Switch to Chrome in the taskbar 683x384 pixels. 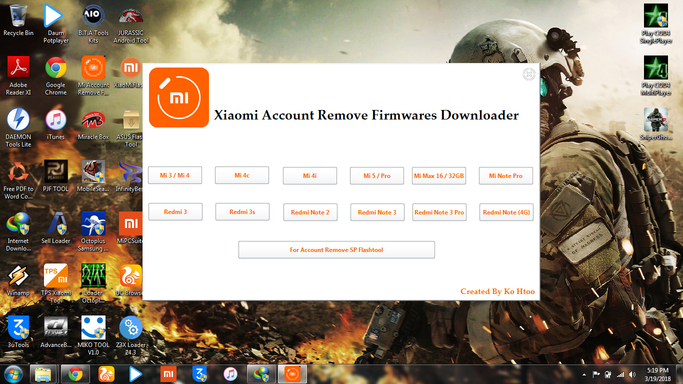coord(75,374)
